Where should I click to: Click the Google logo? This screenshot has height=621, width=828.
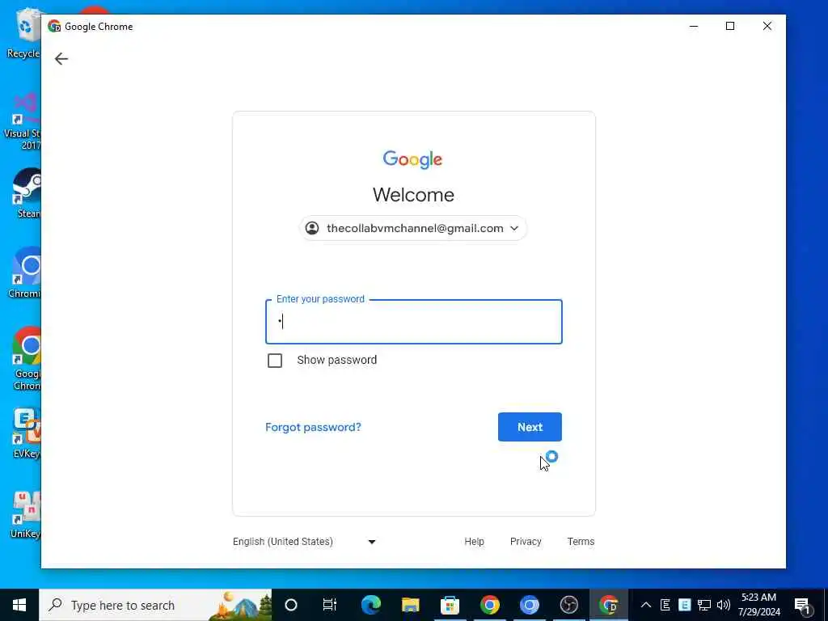[412, 159]
